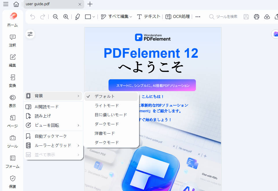Expand the ルーラーとグリッド submenu
The height and width of the screenshot is (191, 278).
53,145
